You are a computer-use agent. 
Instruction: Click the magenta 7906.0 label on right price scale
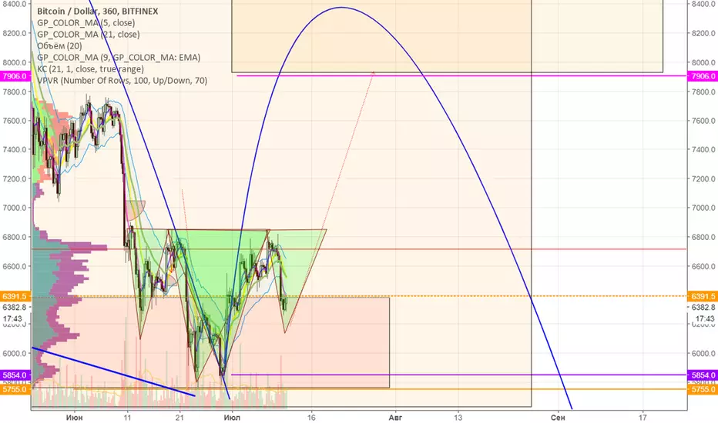pos(703,76)
